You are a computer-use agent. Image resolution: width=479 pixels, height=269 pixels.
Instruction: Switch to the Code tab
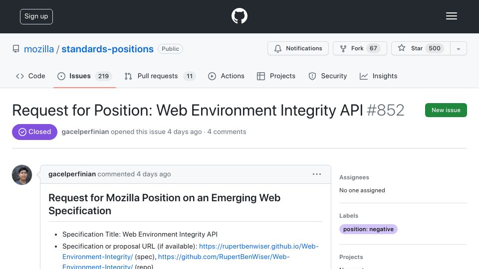pyautogui.click(x=30, y=76)
